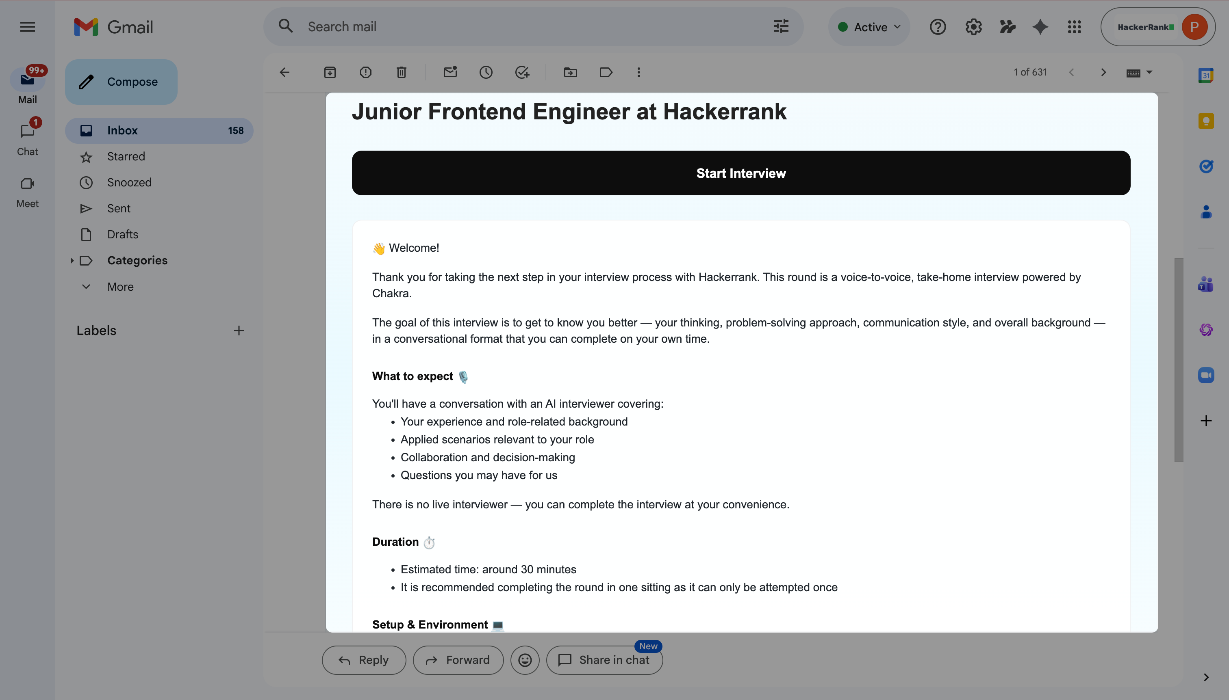
Task: Expand the More section in the sidebar
Action: pos(120,287)
